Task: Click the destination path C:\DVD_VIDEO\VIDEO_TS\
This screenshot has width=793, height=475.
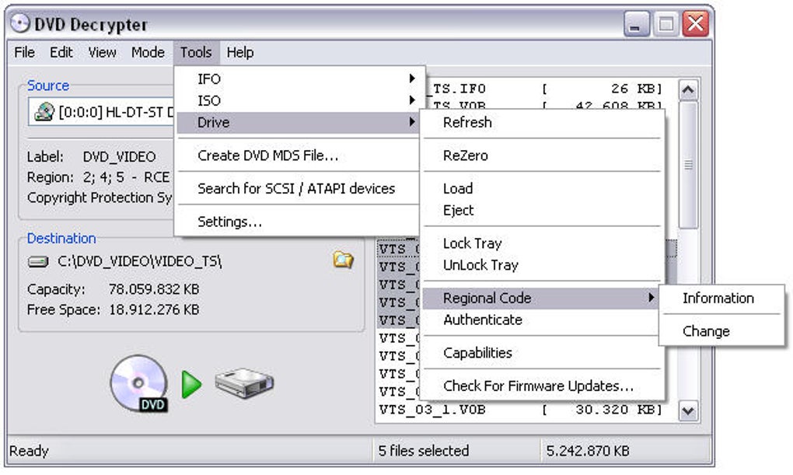Action: [140, 261]
